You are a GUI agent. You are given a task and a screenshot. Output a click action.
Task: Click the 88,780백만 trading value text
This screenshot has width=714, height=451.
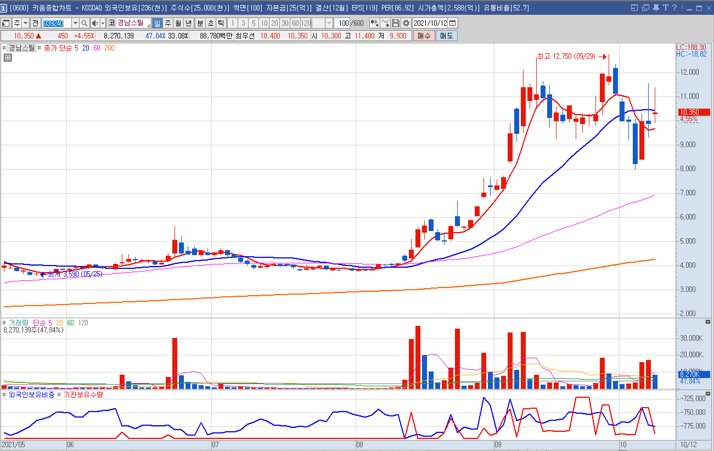pos(216,36)
